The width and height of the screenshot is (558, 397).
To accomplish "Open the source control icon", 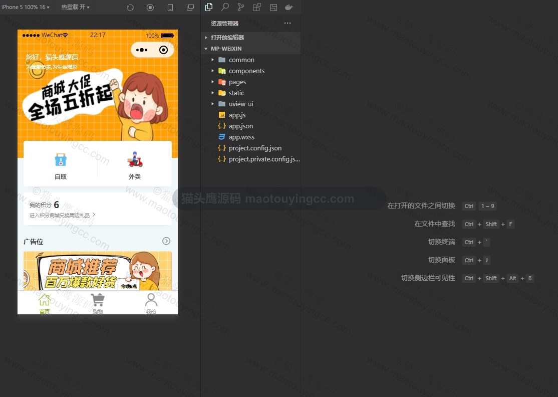I will tap(241, 7).
